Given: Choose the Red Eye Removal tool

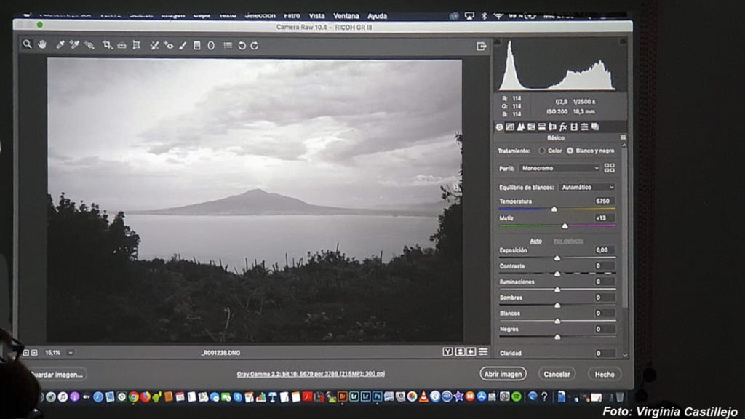Looking at the screenshot, I should (168, 45).
